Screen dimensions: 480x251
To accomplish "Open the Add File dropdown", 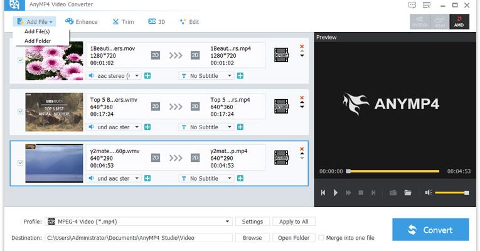I will coord(35,22).
